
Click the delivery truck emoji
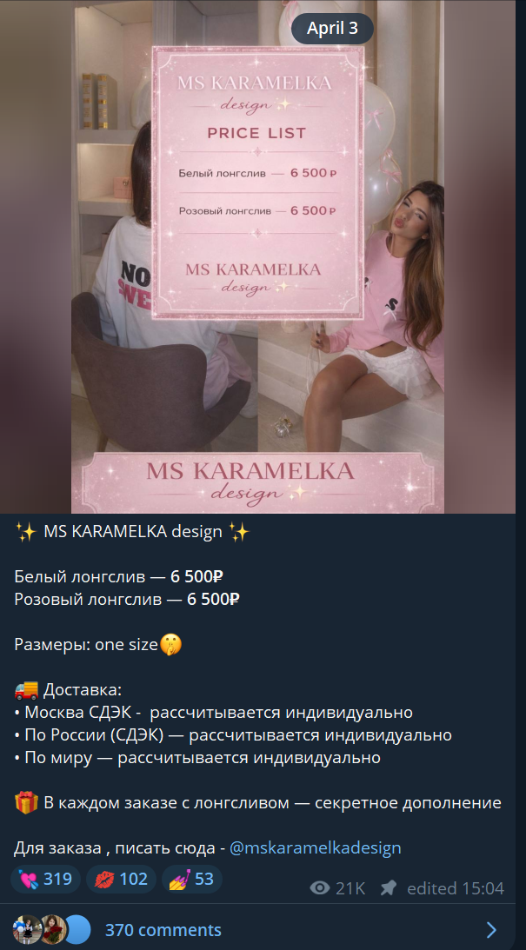tap(26, 689)
